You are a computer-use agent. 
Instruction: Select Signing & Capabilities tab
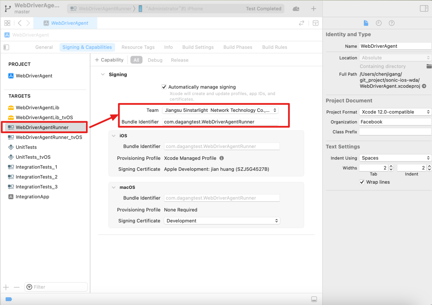[x=87, y=47]
